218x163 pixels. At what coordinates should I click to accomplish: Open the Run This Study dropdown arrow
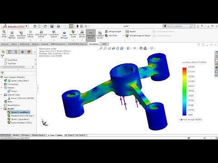[x=73, y=40]
